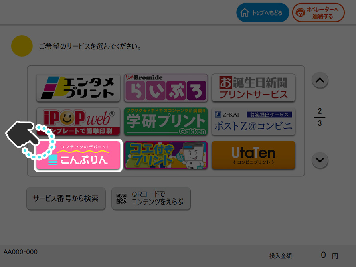Open the iPOP web service tile
356x267 pixels.
pyautogui.click(x=78, y=121)
